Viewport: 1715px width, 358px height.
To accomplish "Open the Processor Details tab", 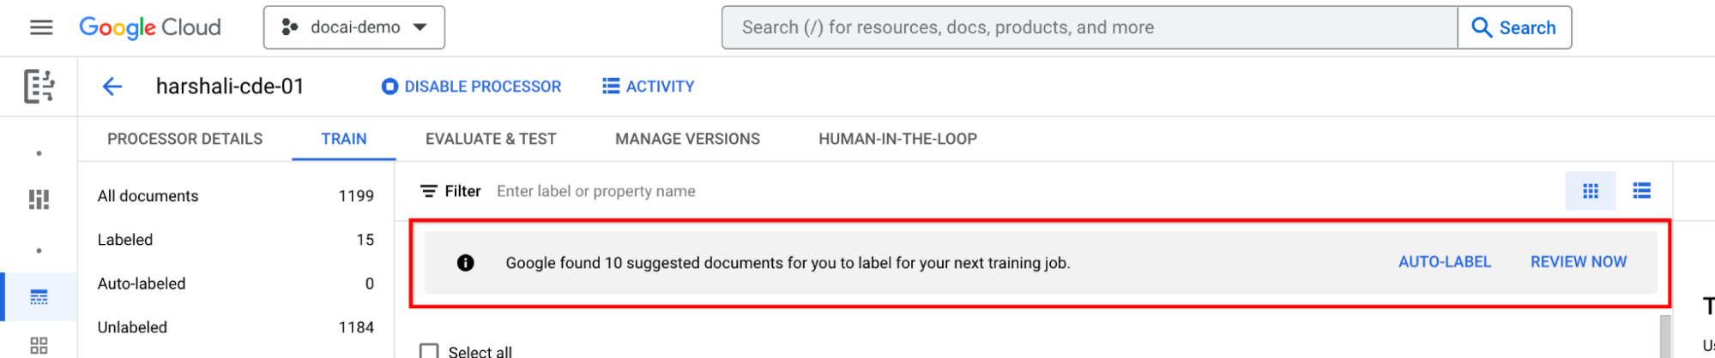I will 185,139.
